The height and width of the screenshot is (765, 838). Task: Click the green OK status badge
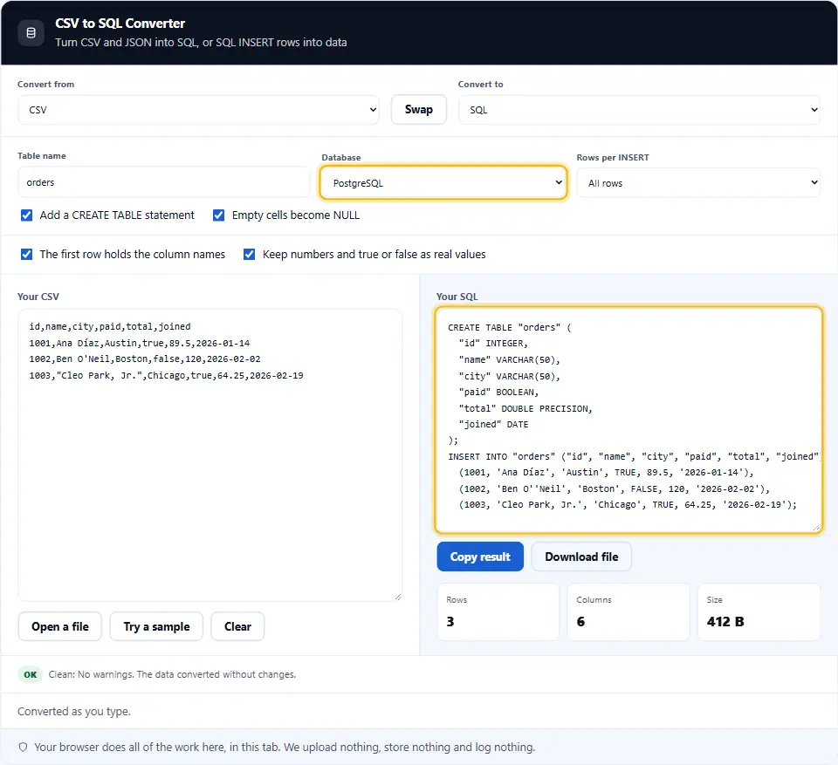pyautogui.click(x=31, y=674)
